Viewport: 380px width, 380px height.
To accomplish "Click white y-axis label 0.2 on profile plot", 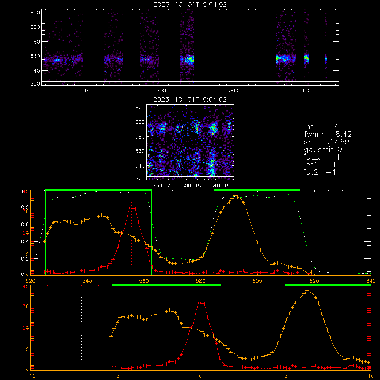I will coord(25,259).
